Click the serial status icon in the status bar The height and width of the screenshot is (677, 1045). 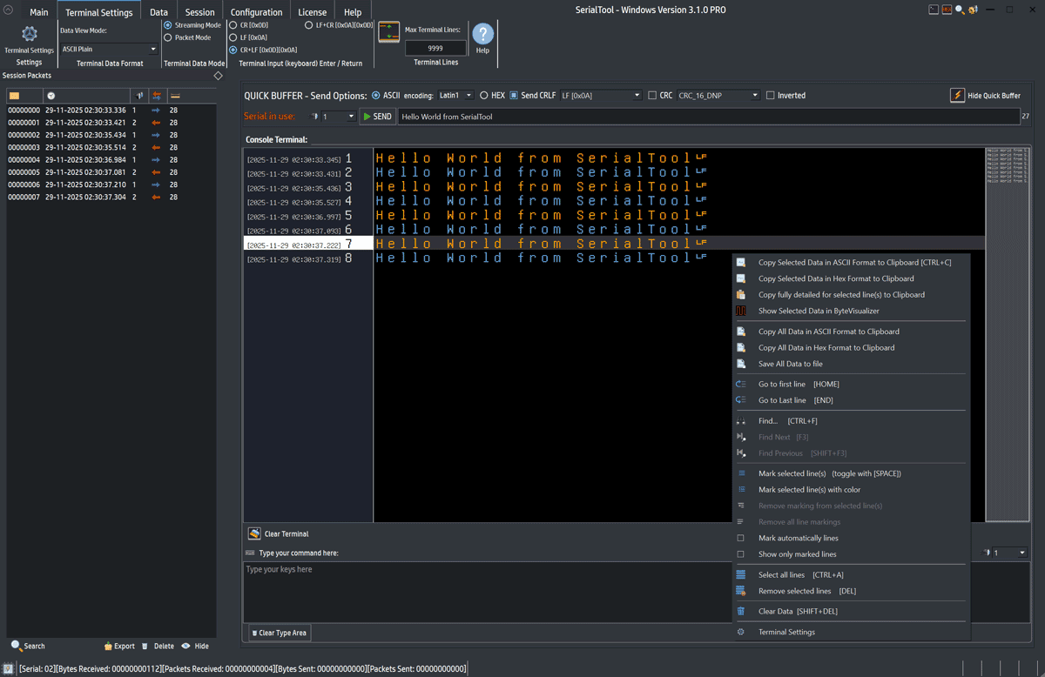pos(10,667)
